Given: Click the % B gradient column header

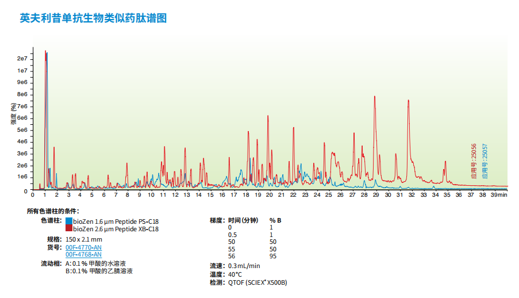Looking at the screenshot, I should [x=275, y=220].
